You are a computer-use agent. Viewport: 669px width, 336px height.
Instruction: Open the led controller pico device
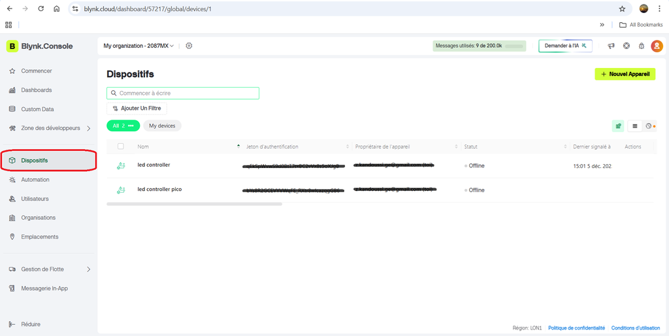click(x=159, y=189)
